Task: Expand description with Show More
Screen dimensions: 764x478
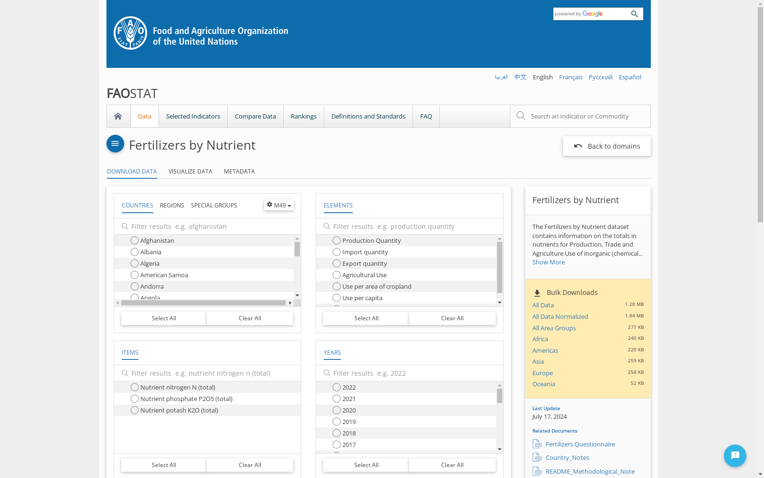Action: [548, 262]
